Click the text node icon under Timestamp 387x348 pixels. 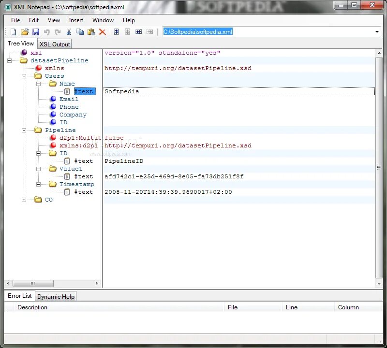(x=67, y=192)
